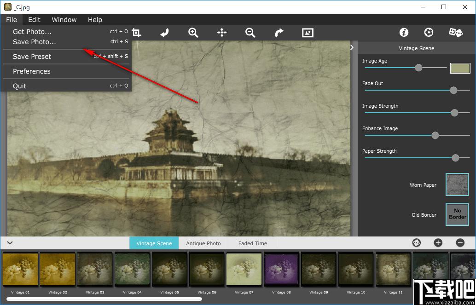Apply the Vintage 05 preset
476x305 pixels.
170,270
